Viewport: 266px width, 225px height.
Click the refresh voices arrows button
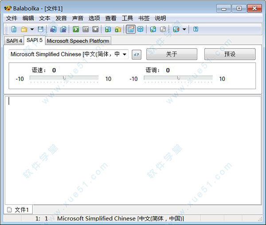pyautogui.click(x=137, y=54)
